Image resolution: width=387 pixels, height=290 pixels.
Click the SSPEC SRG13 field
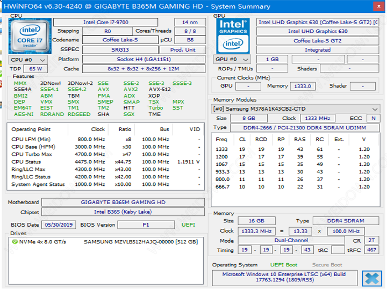click(120, 50)
